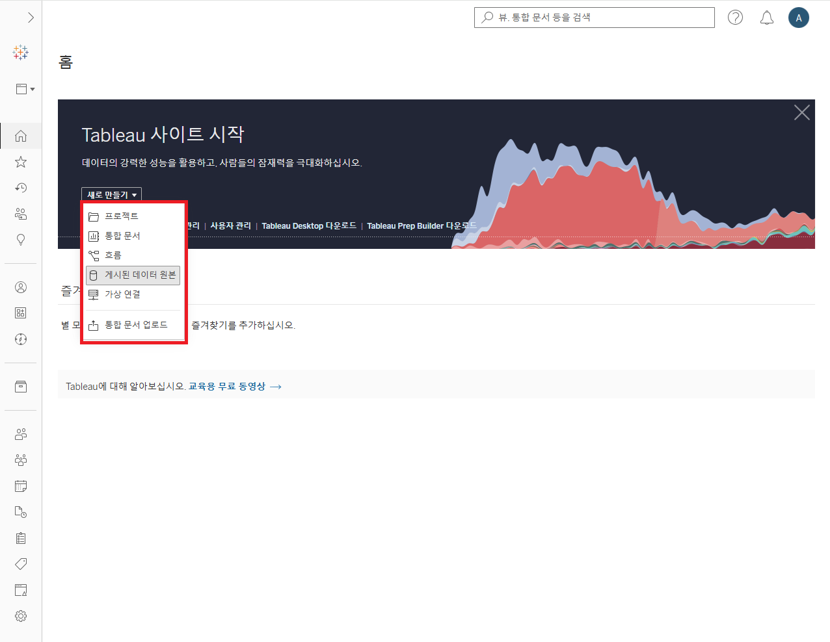
Task: Click the Tableau Prep Builder 다운로드 link
Action: 422,226
